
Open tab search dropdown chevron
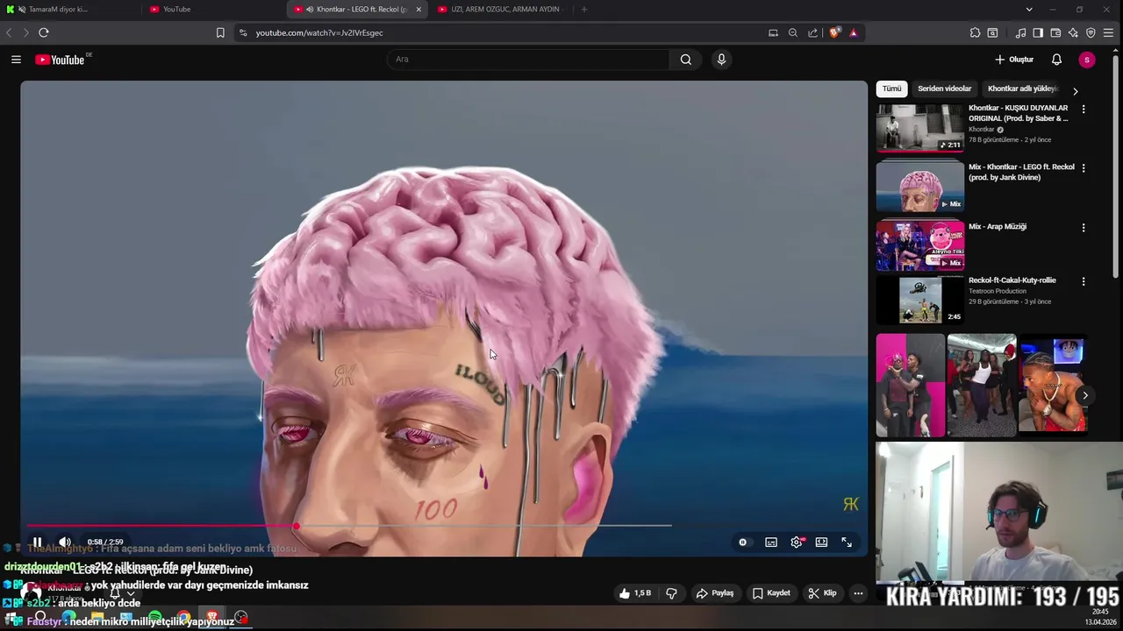click(x=1029, y=9)
